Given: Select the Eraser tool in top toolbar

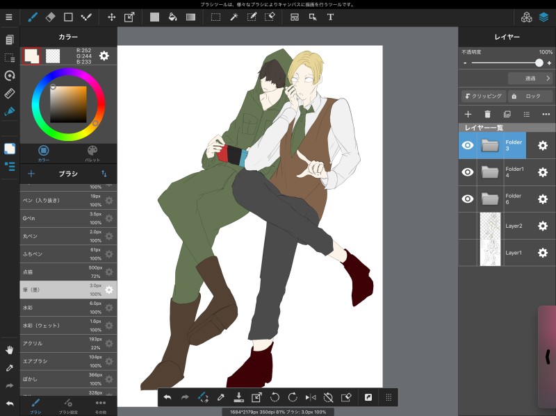Looking at the screenshot, I should pos(50,17).
